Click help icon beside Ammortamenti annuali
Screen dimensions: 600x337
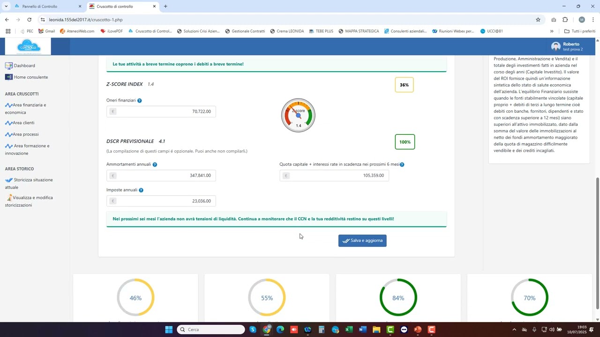(x=155, y=165)
